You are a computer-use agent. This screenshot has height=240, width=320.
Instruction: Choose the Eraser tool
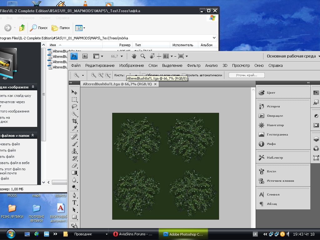pos(74,166)
